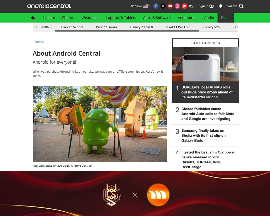Open trending Galaxy S26
Image resolution: width=270 pixels, height=216 pixels.
211,27
